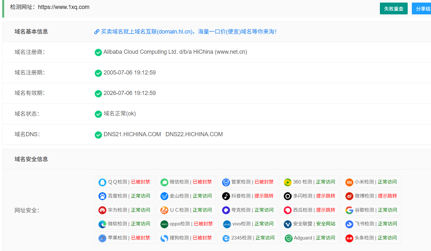431x251 pixels.
Task: Click the QQ检测 penguin icon
Action: pos(103,182)
